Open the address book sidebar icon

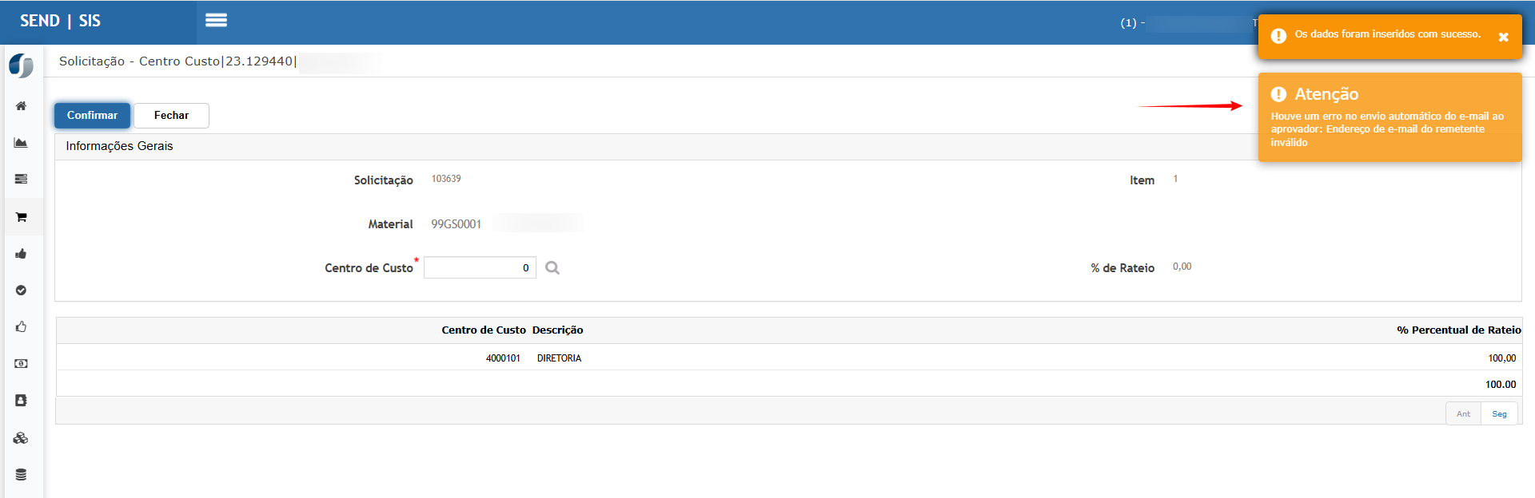point(21,401)
